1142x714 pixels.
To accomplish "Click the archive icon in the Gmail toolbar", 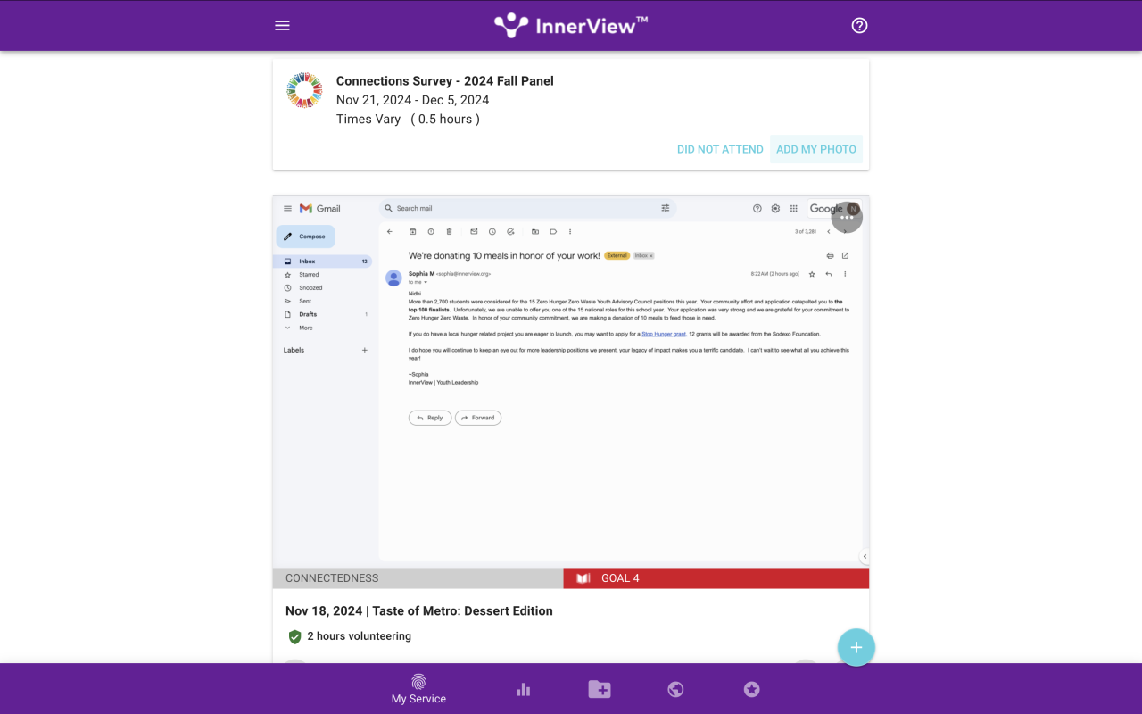I will [x=412, y=232].
